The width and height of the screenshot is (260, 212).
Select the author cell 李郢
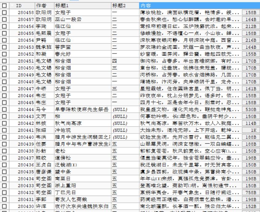click(44, 200)
